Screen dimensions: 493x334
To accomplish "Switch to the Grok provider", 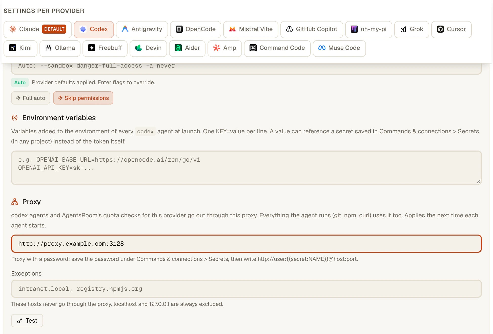I will tap(412, 29).
